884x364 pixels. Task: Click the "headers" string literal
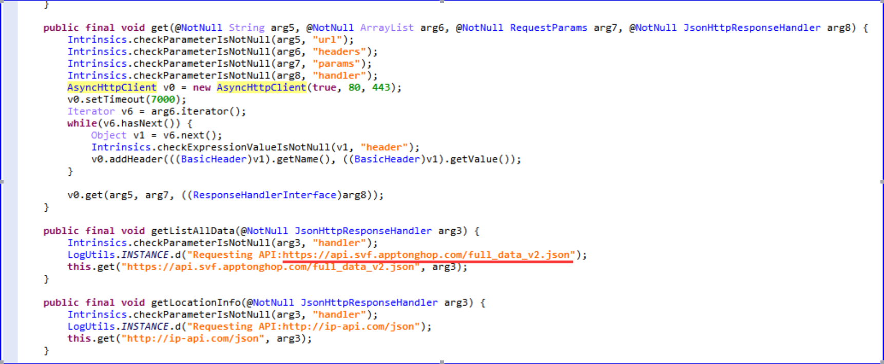pyautogui.click(x=339, y=52)
